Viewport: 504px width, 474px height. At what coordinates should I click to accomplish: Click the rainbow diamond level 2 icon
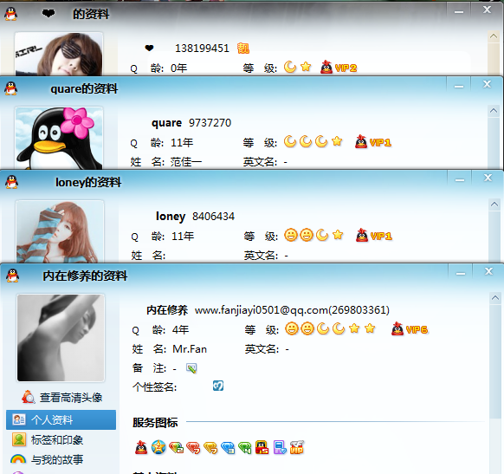(x=176, y=447)
